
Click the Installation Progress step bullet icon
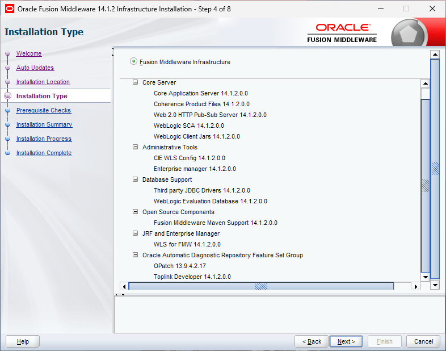(8, 139)
